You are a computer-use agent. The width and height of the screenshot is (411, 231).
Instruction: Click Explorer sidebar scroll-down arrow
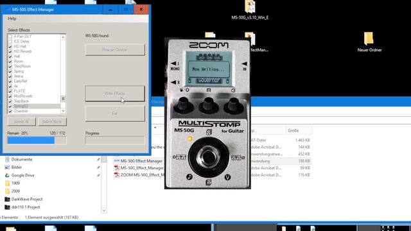click(104, 210)
